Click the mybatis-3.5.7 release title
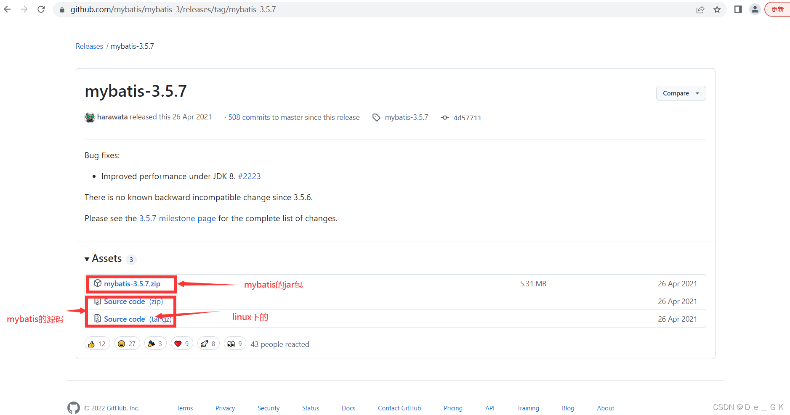Screen dimensions: 790x415 pos(136,91)
